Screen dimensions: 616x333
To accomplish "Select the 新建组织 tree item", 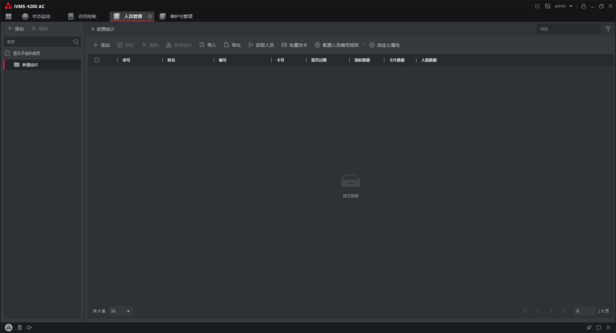I will (30, 65).
